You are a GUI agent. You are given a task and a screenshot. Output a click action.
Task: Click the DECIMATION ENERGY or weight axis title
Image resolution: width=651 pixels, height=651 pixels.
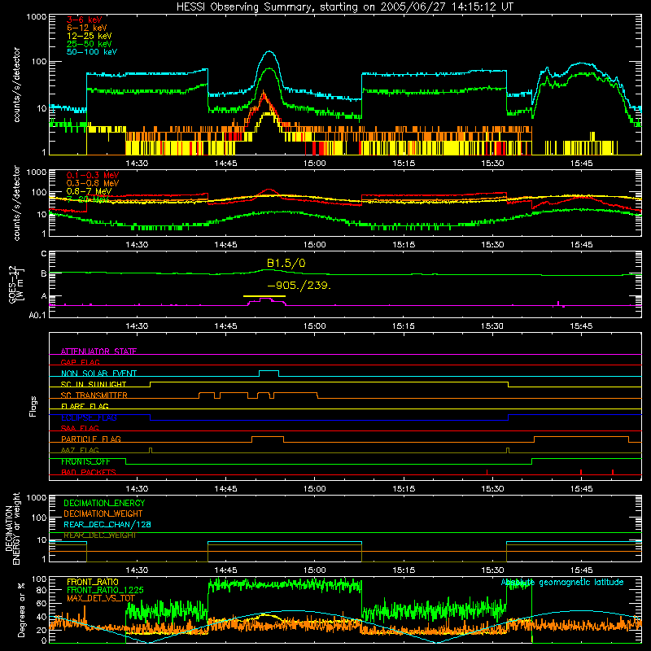coord(12,528)
